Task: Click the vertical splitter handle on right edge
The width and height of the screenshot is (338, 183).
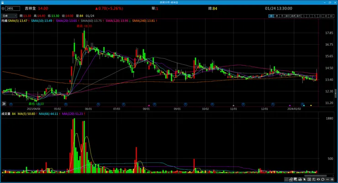Action: pyautogui.click(x=336, y=94)
